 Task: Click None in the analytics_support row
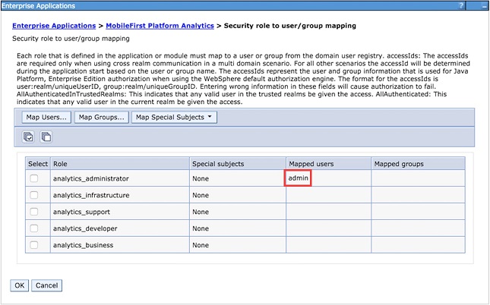pos(201,212)
